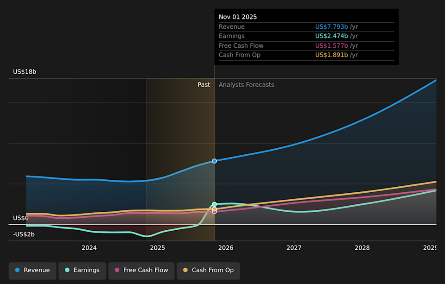
Task: Click the 2028 x-axis label
Action: click(362, 248)
